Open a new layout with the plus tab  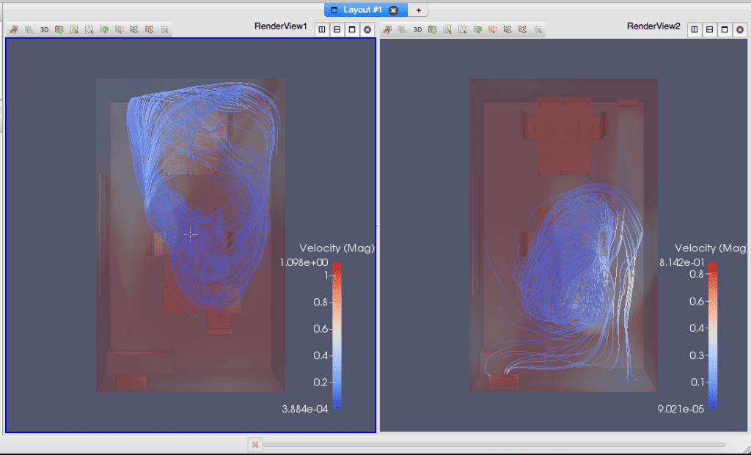point(418,10)
